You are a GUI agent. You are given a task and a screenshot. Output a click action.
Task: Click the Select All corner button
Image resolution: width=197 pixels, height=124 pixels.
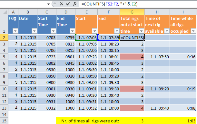(4, 12)
